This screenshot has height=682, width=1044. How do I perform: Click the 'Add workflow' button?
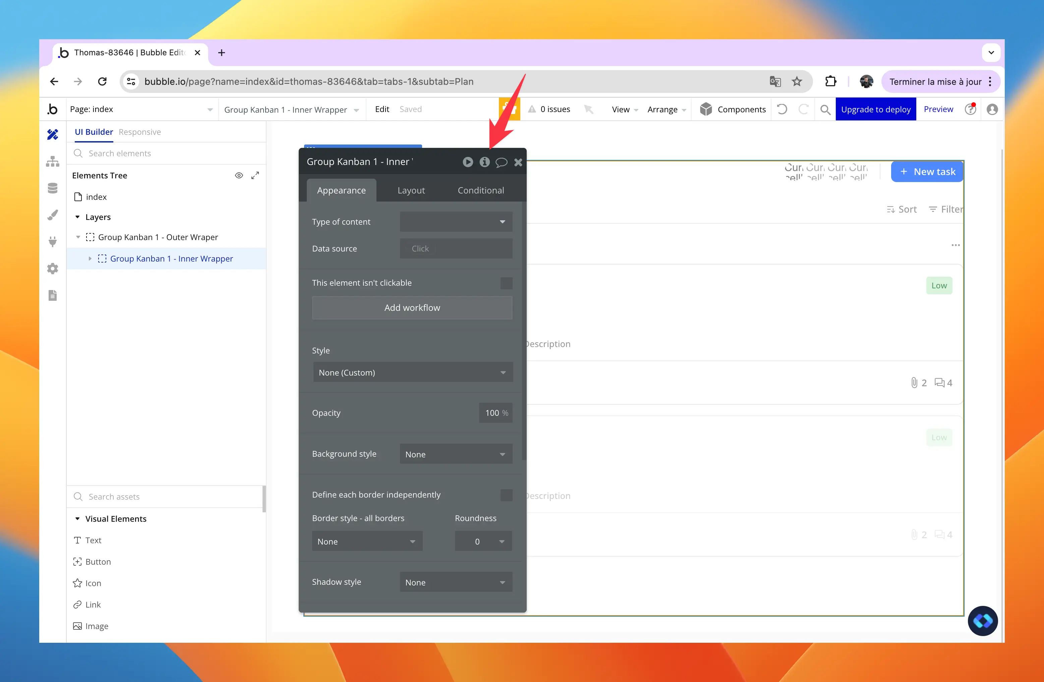pos(412,307)
